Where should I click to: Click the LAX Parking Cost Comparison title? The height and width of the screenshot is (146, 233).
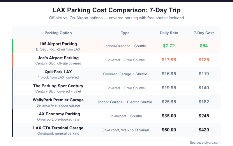[x=116, y=10]
